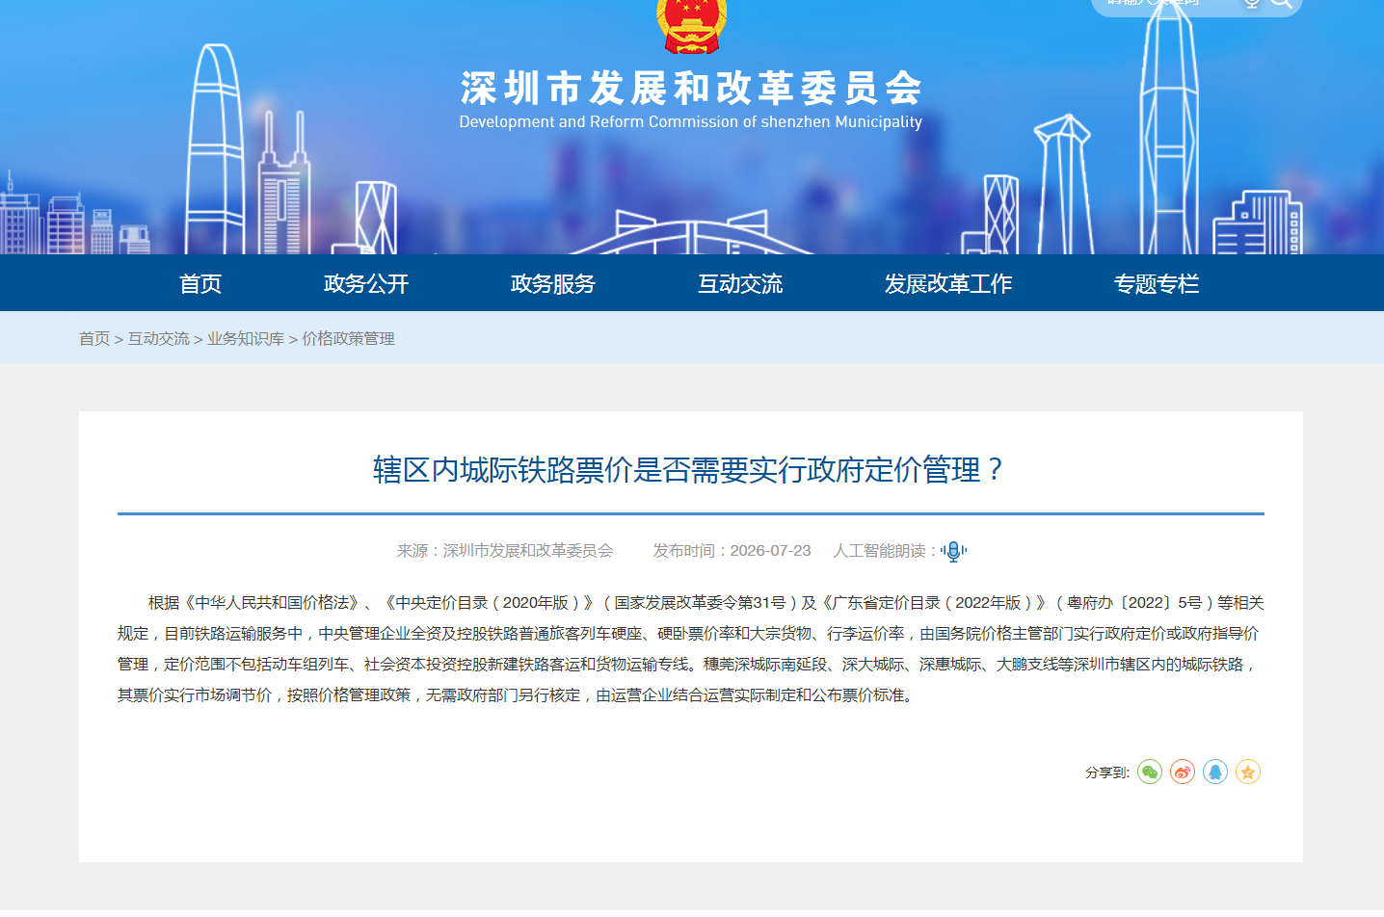Viewport: 1384px width, 917px height.
Task: Open 价格政策管理 breadcrumb link
Action: pos(349,338)
